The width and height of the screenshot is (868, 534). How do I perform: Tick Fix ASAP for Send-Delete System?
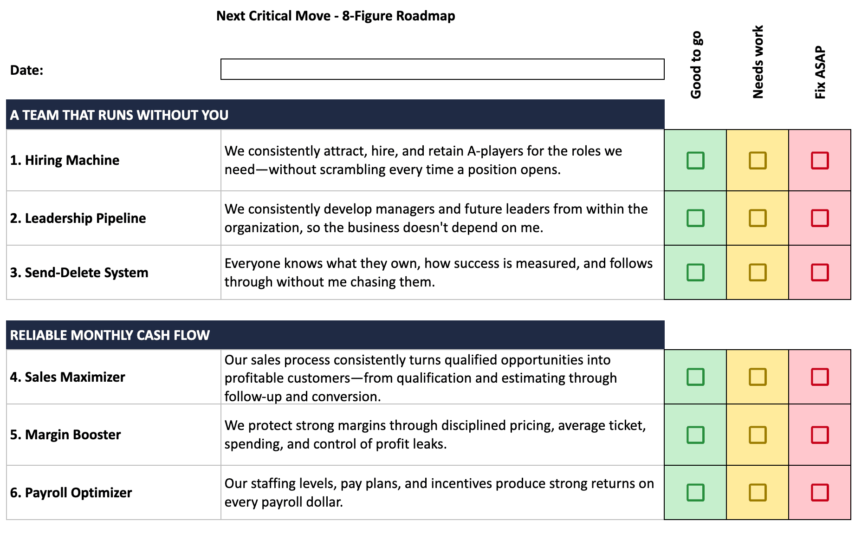(x=820, y=272)
